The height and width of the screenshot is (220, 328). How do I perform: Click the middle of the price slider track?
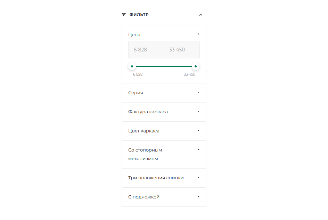click(x=164, y=66)
